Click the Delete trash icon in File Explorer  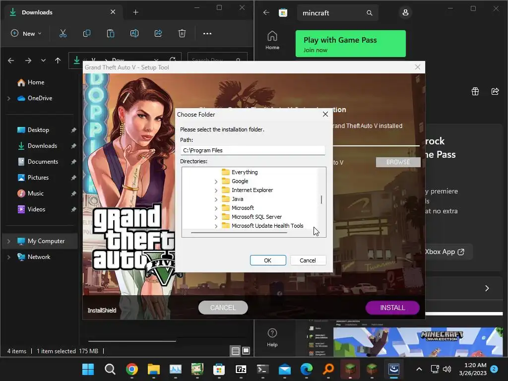pos(182,33)
